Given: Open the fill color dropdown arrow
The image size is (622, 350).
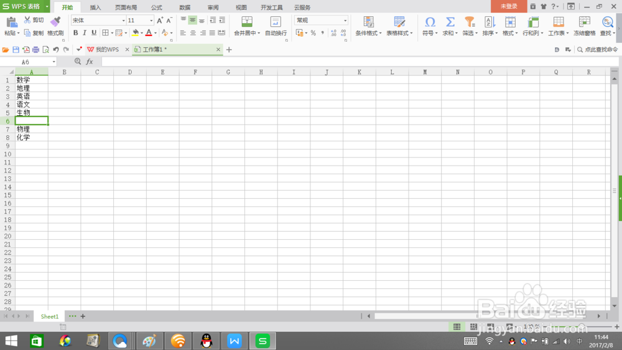Looking at the screenshot, I should 142,33.
